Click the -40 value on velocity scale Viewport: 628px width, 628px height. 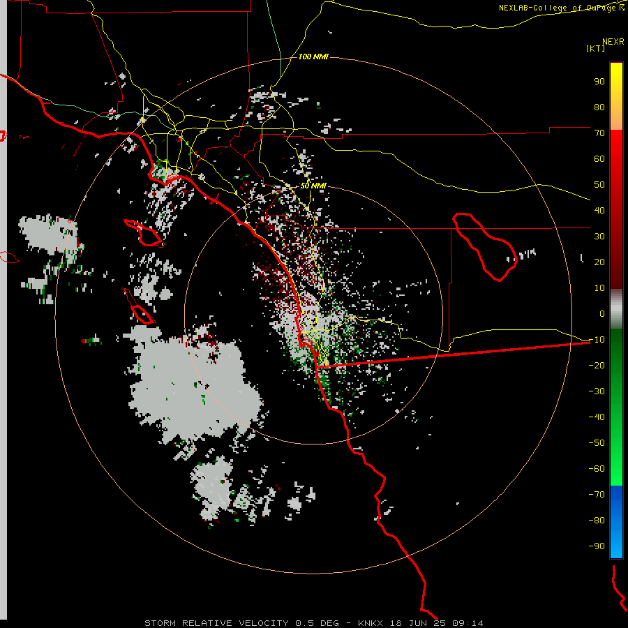click(597, 417)
